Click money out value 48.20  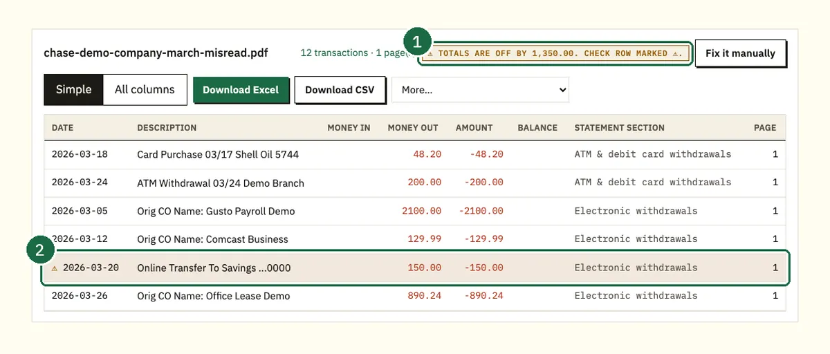tap(427, 154)
